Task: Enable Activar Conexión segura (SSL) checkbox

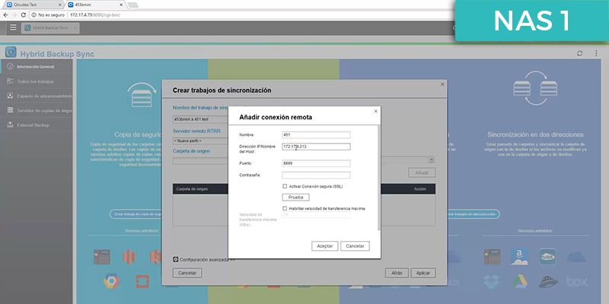Action: [x=285, y=186]
